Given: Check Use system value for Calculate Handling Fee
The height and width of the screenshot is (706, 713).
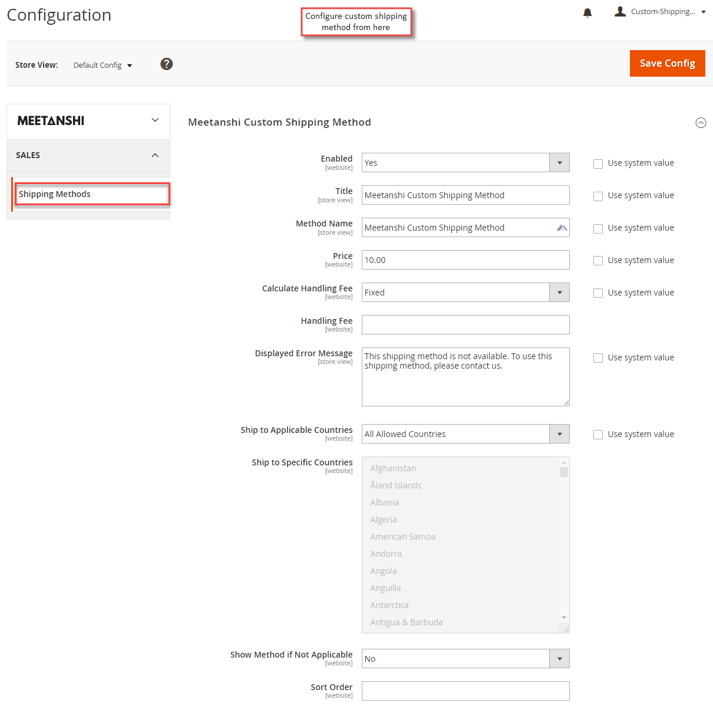Looking at the screenshot, I should point(598,293).
